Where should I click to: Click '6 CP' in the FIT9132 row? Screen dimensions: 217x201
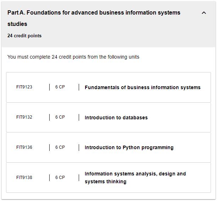[60, 117]
